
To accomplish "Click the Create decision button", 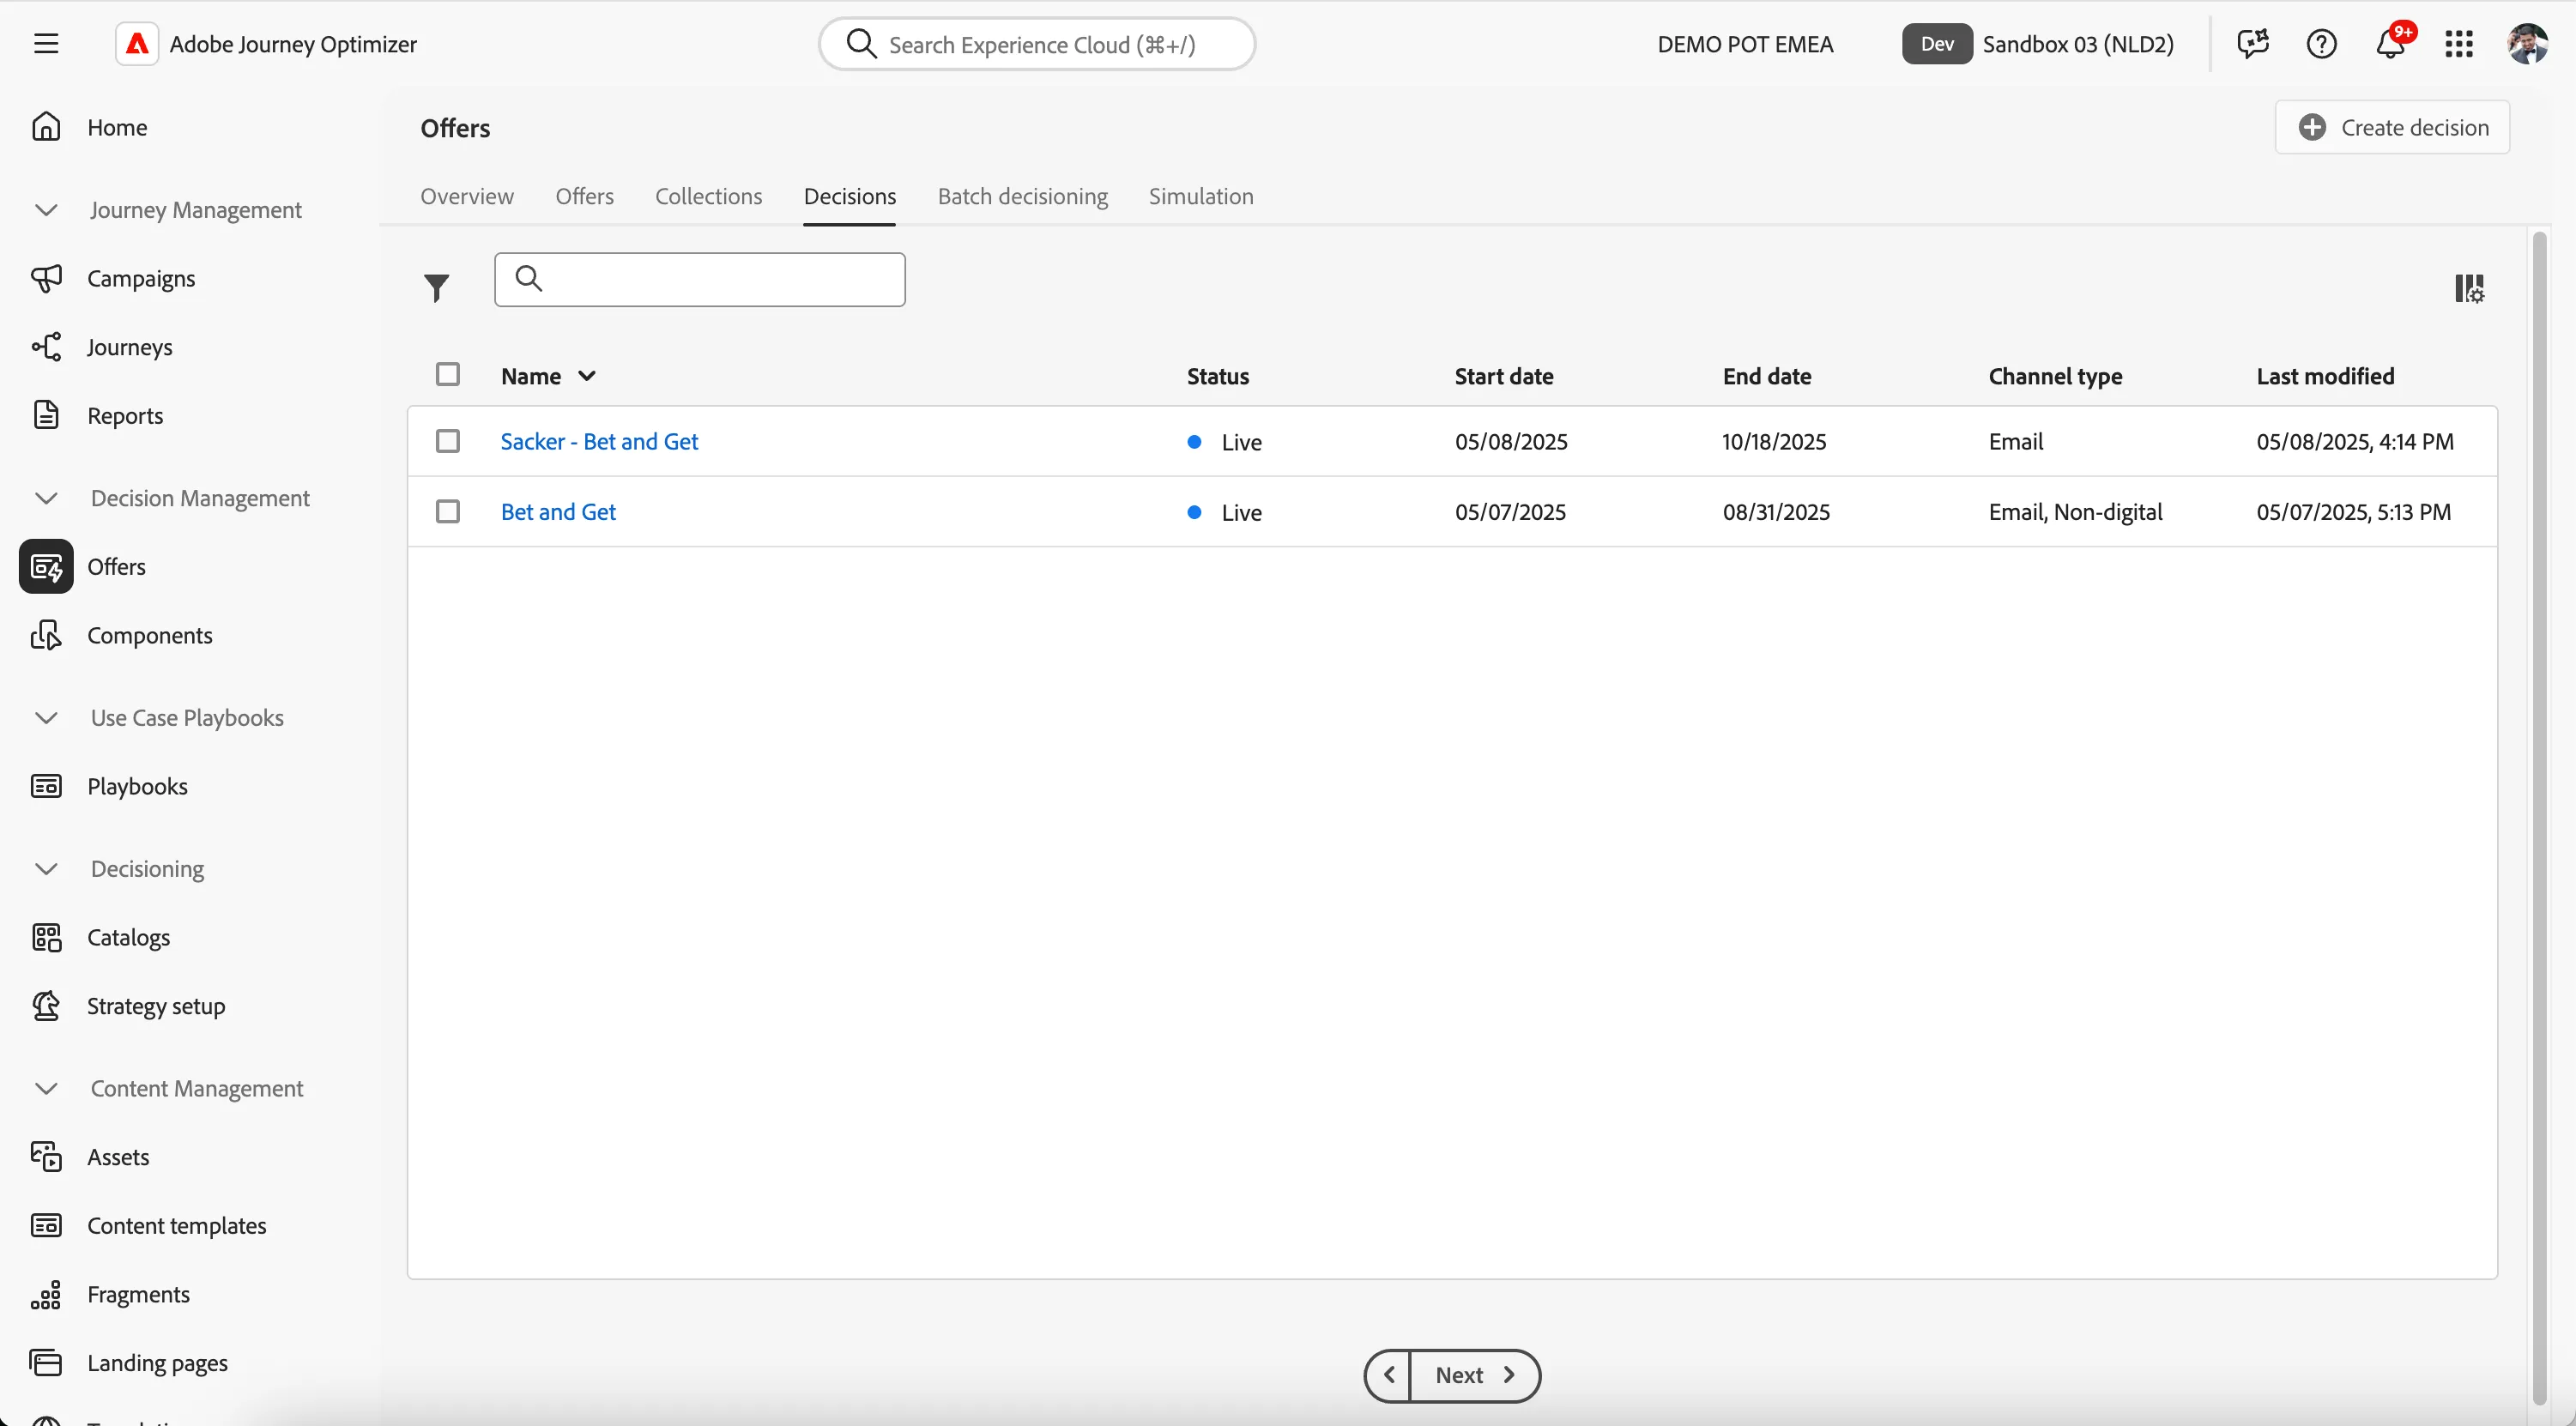I will pyautogui.click(x=2392, y=127).
